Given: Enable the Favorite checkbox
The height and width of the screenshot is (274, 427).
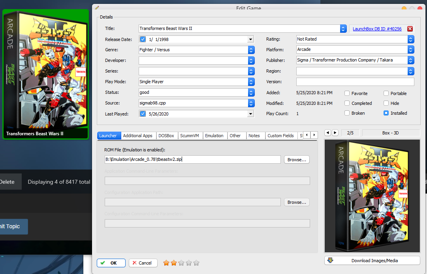Looking at the screenshot, I should [347, 93].
